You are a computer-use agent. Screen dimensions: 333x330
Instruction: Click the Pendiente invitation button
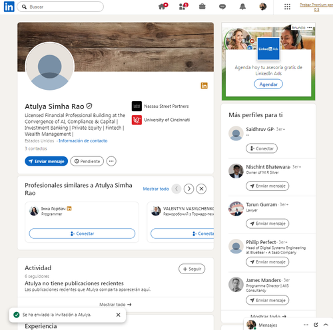tap(87, 161)
